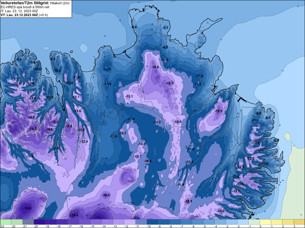Click the -7.4 temperature label

32,62
